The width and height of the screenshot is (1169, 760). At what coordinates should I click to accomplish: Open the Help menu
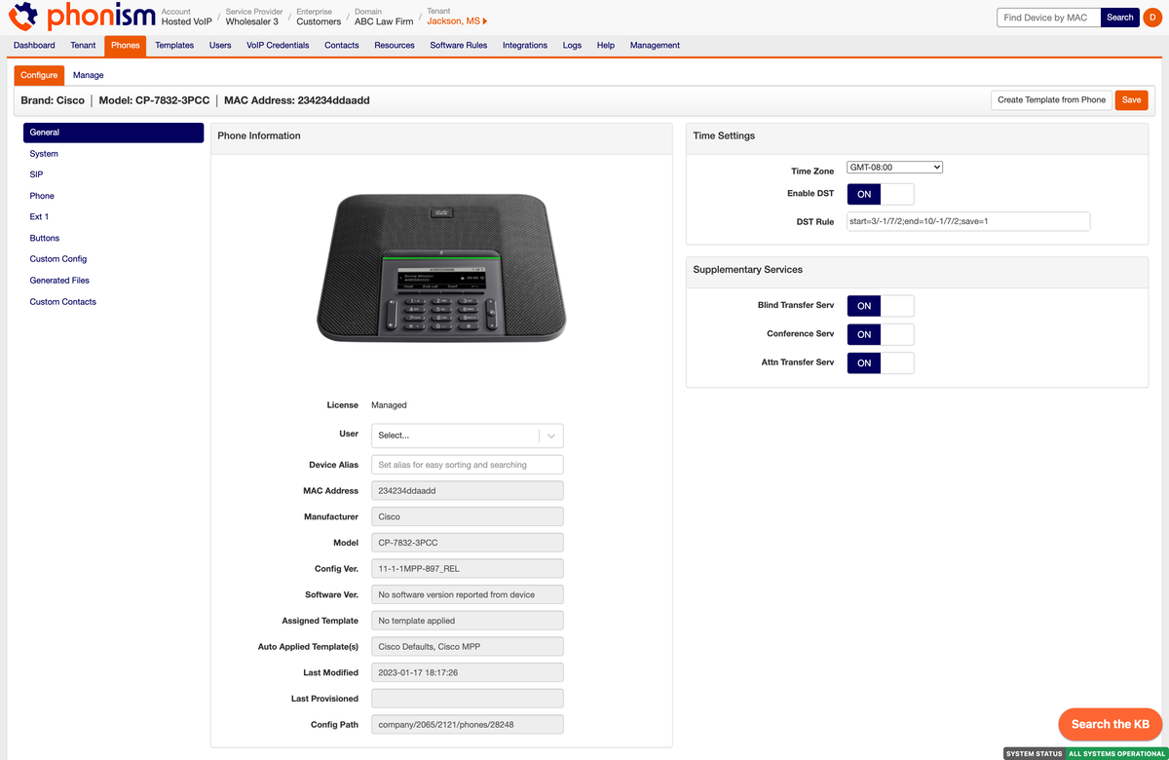[606, 45]
